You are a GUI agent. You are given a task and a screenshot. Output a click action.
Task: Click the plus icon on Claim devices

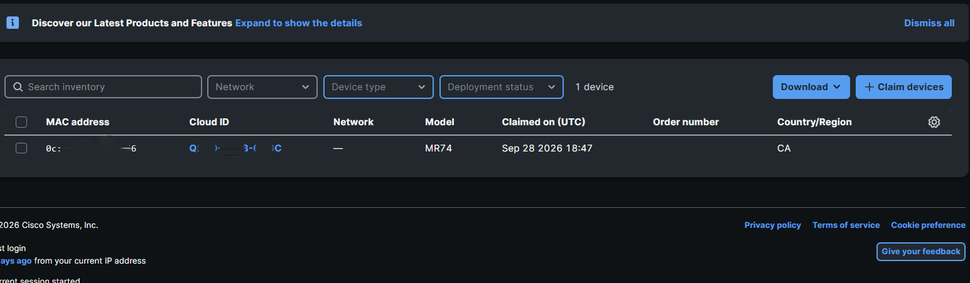[869, 87]
